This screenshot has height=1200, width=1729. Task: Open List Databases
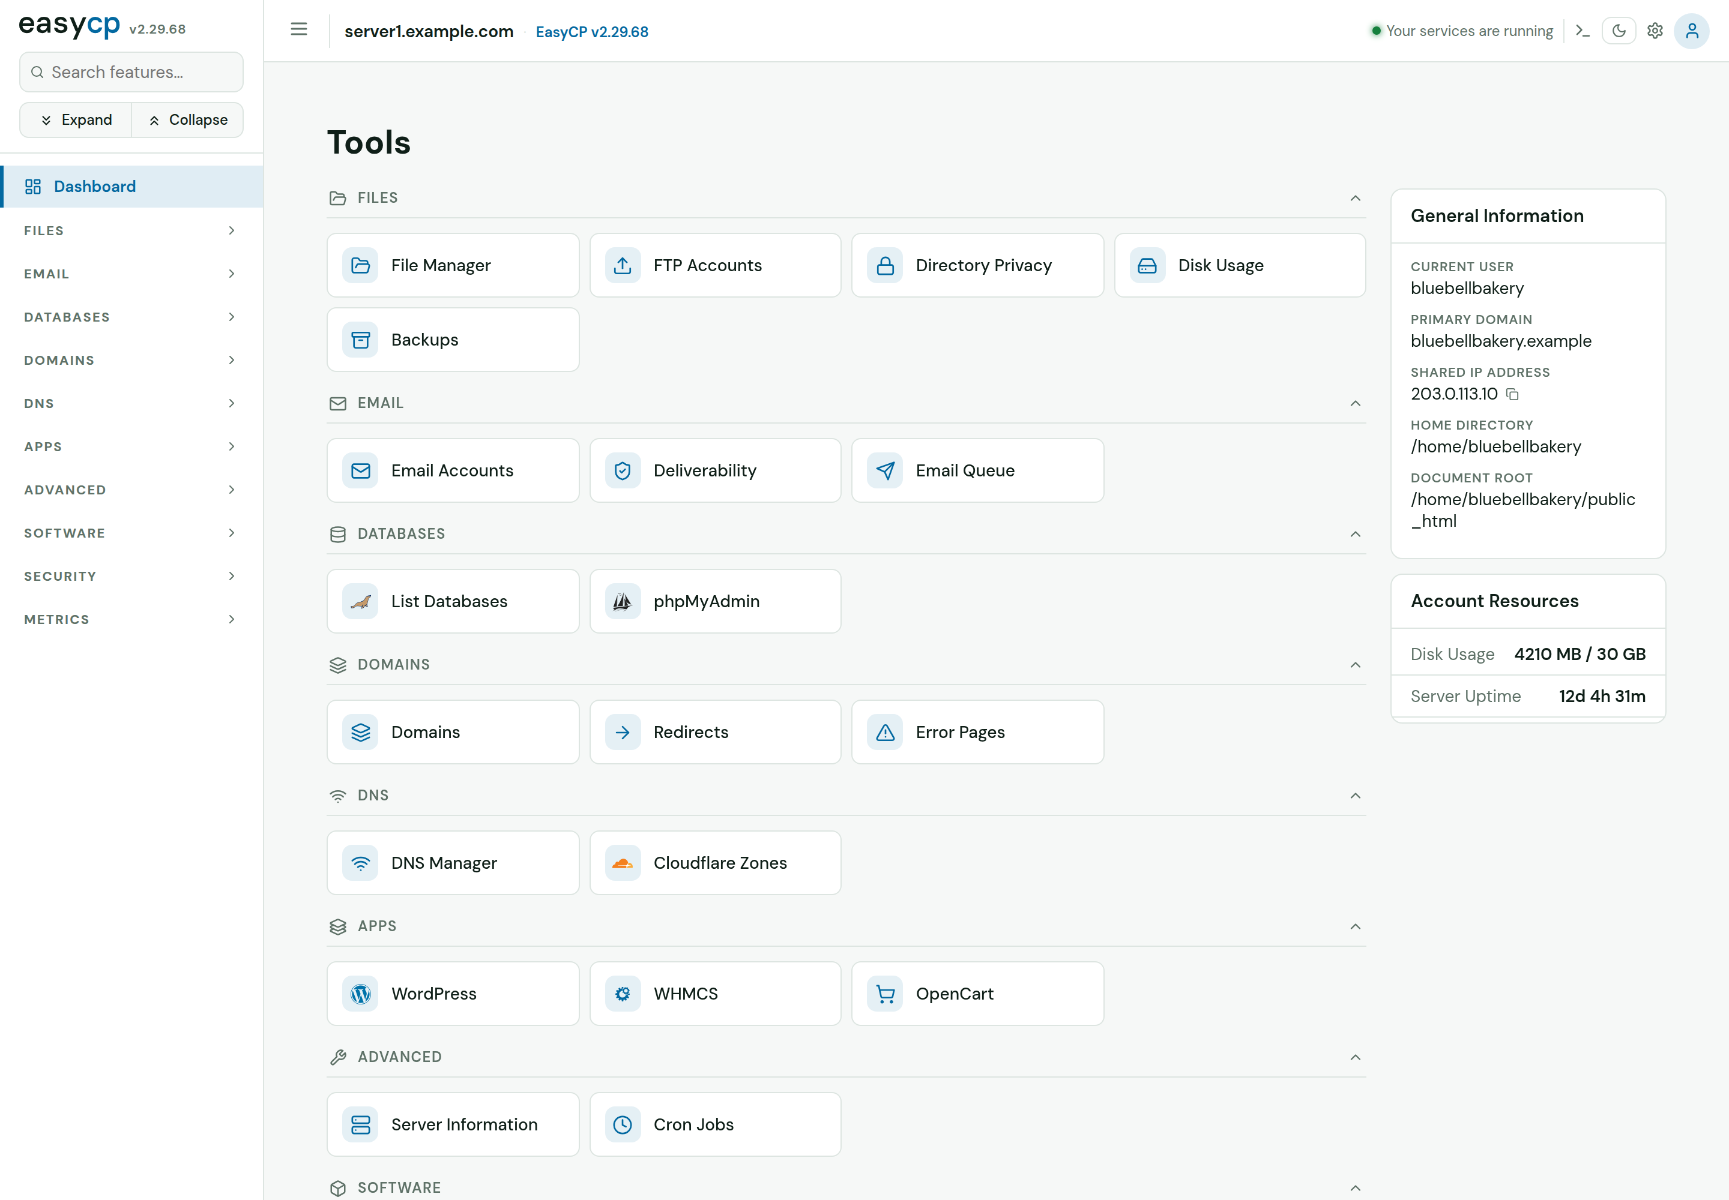pyautogui.click(x=453, y=601)
